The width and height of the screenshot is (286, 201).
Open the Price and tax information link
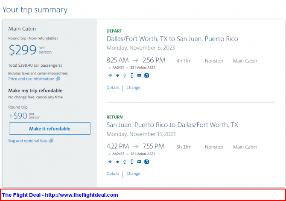tap(31, 79)
